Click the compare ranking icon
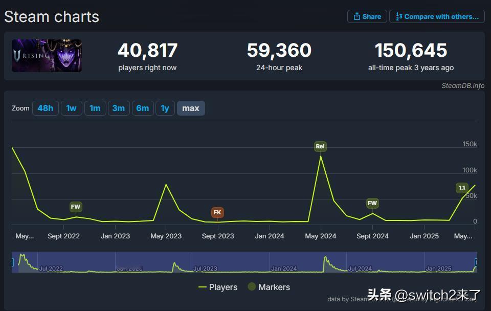The width and height of the screenshot is (491, 311). click(x=399, y=16)
